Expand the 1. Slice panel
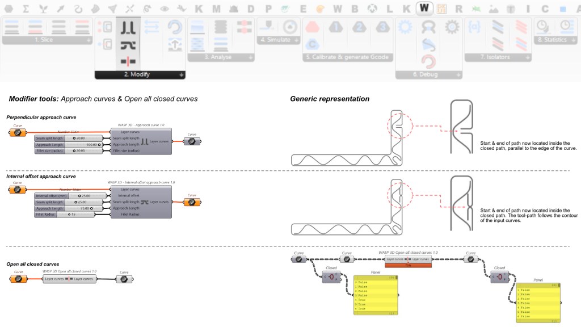 point(89,41)
